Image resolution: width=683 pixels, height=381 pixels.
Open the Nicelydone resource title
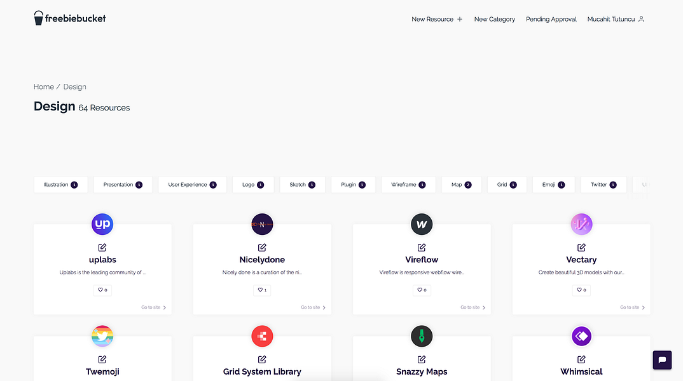(x=262, y=260)
